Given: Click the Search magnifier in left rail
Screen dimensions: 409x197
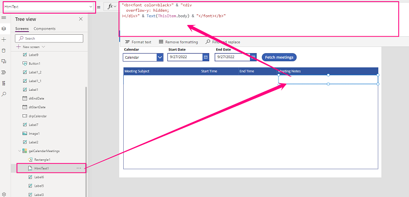Looking at the screenshot, I should (x=4, y=94).
